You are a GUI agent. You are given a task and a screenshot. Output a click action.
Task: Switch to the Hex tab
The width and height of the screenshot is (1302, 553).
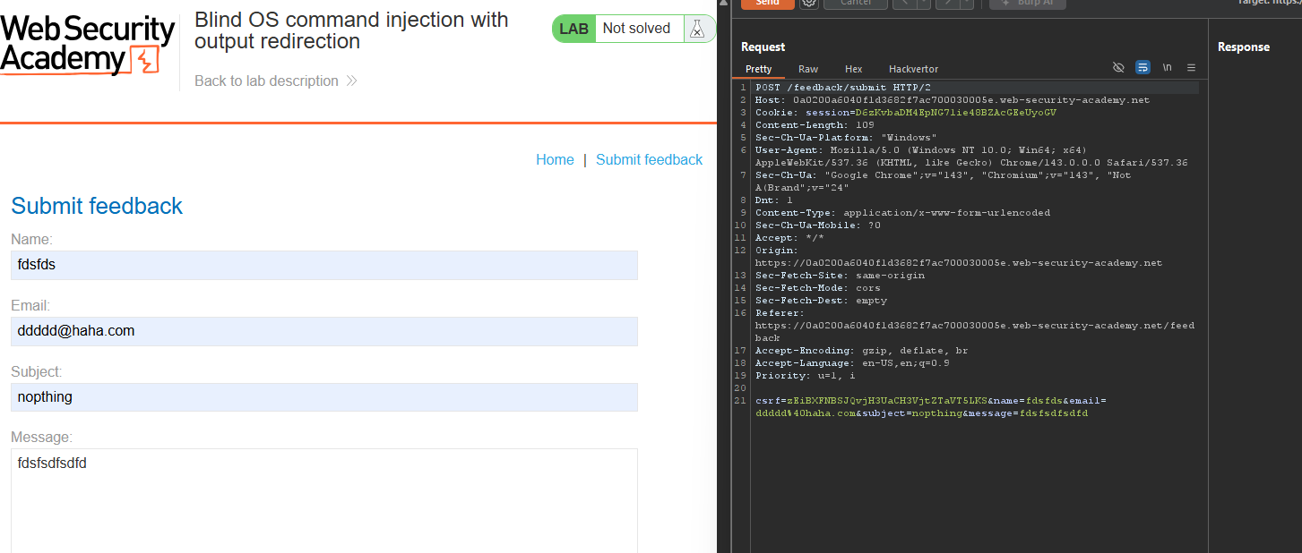coord(853,69)
